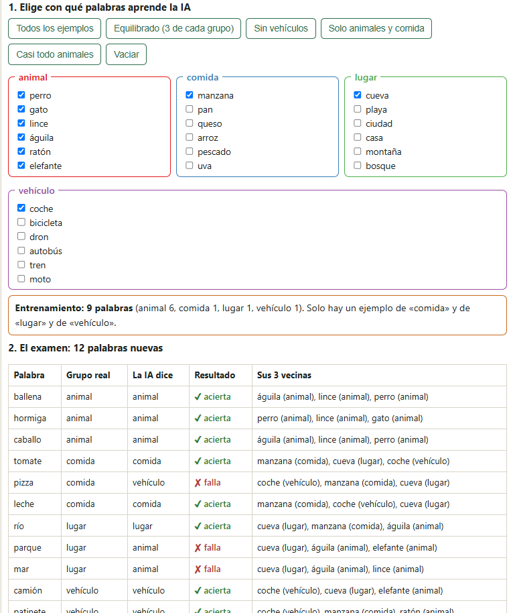Screen dimensions: 513x613
Task: Click the 'río' word cell
Action: click(35, 526)
